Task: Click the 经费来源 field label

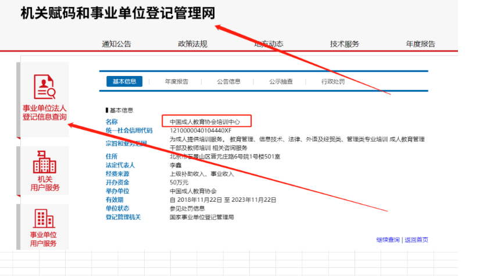Action: pos(117,174)
